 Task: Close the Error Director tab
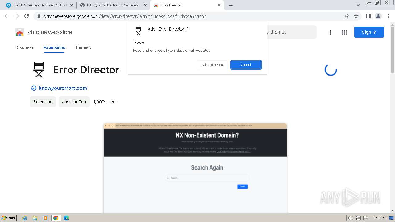pyautogui.click(x=219, y=5)
